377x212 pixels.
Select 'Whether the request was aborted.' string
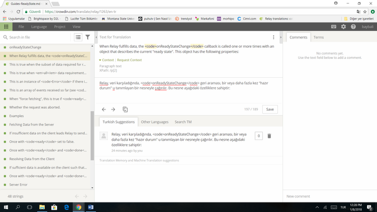pyautogui.click(x=45, y=107)
